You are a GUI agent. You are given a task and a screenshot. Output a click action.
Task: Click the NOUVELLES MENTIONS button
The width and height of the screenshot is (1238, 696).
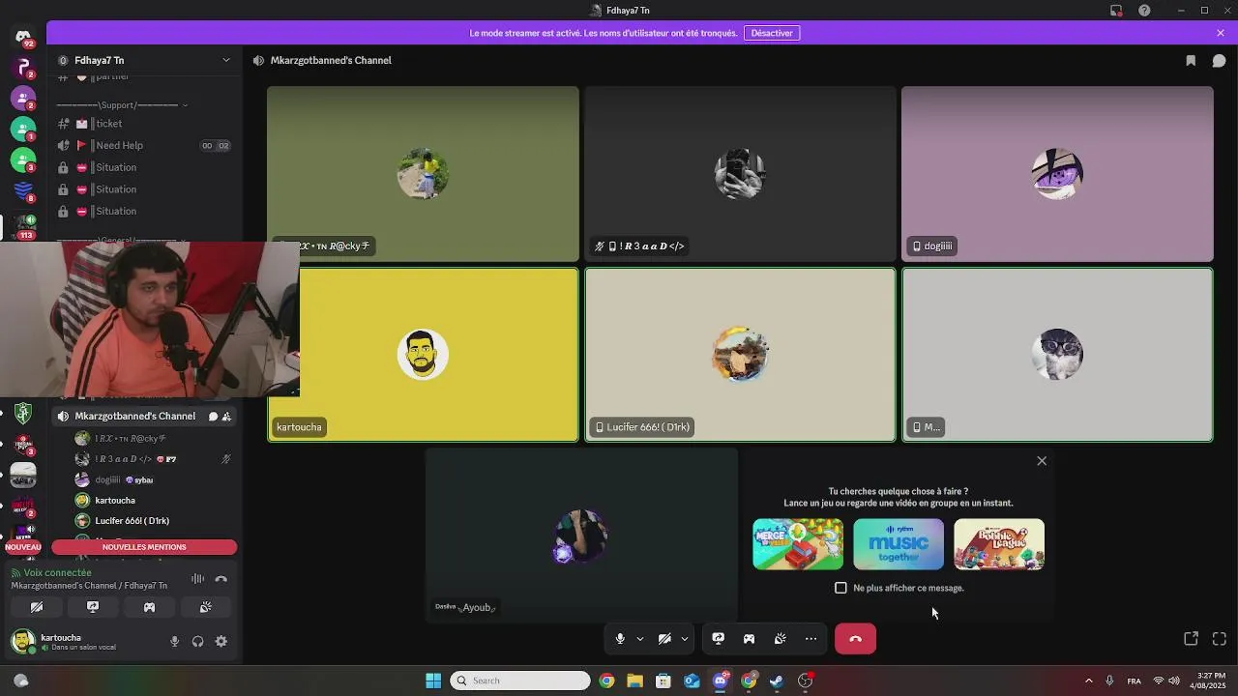[x=144, y=547]
